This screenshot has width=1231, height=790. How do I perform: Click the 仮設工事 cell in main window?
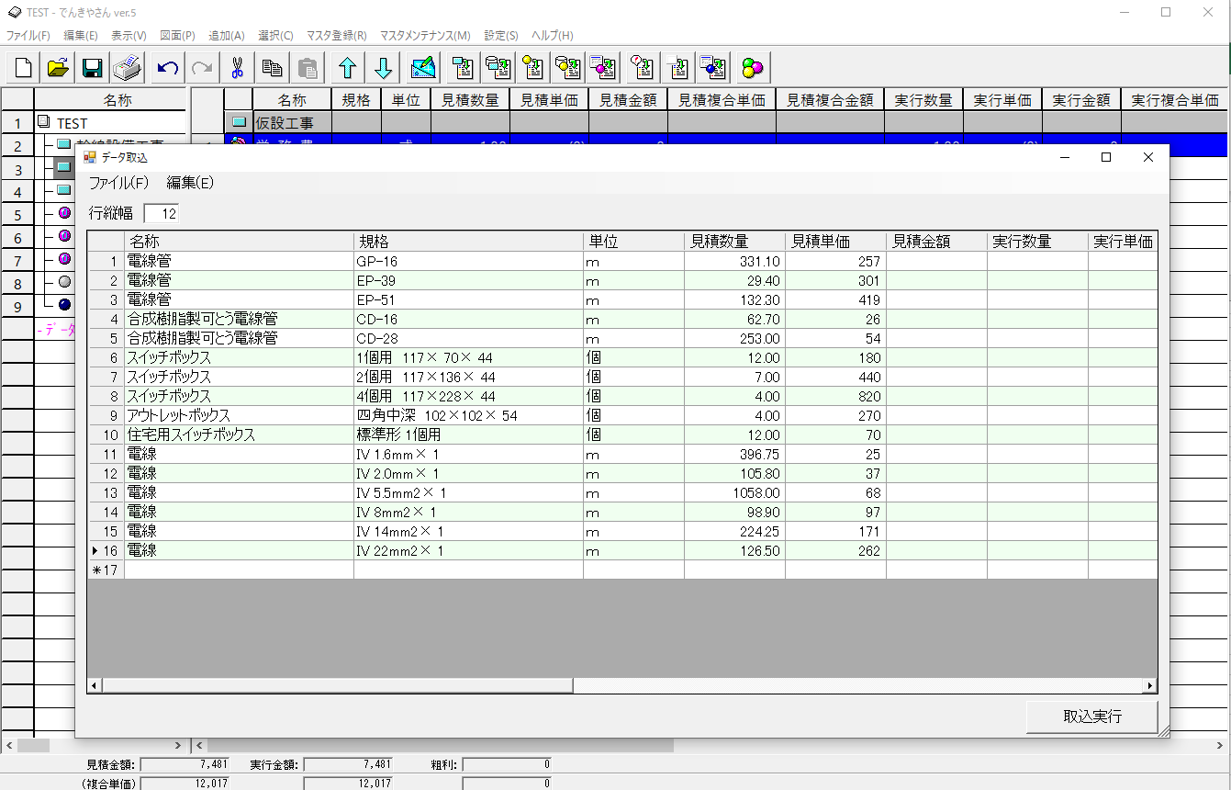(x=292, y=122)
